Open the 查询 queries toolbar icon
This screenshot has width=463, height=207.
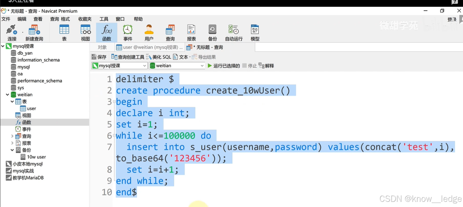(170, 33)
